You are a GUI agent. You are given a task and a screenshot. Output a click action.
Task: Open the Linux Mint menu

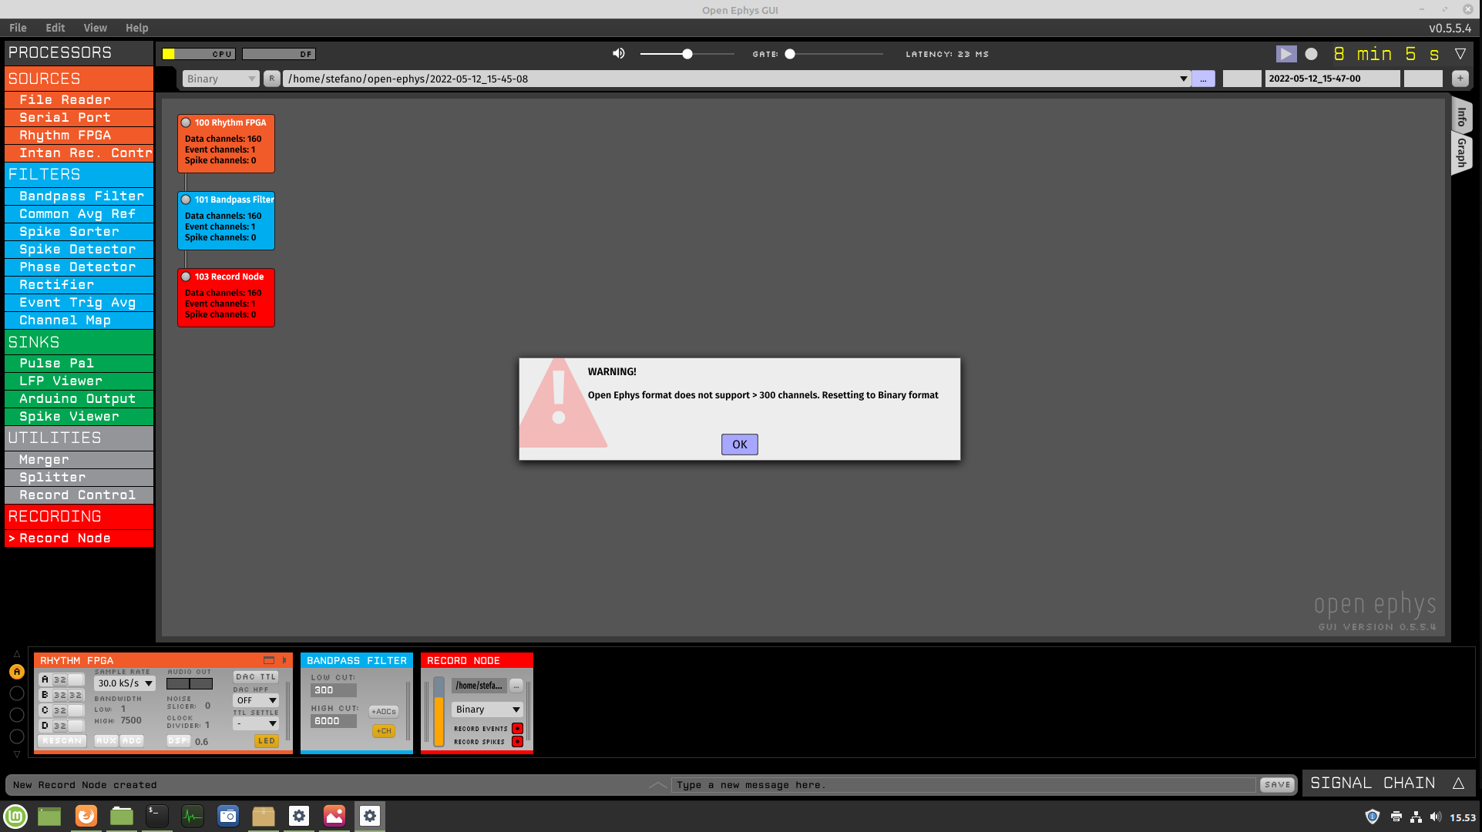coord(15,816)
